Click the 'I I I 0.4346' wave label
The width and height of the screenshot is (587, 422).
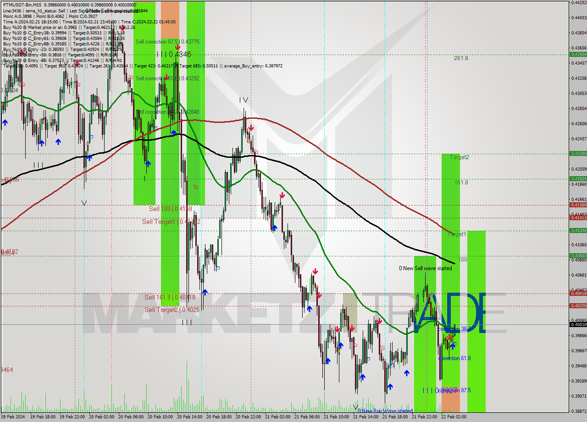point(173,54)
